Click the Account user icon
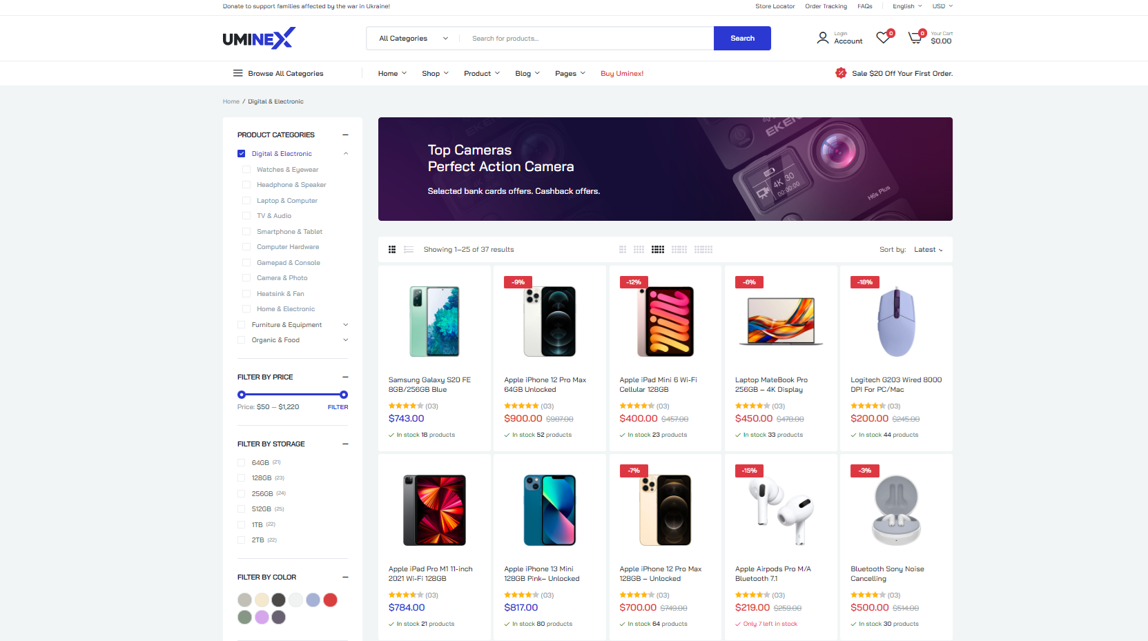 coord(822,38)
